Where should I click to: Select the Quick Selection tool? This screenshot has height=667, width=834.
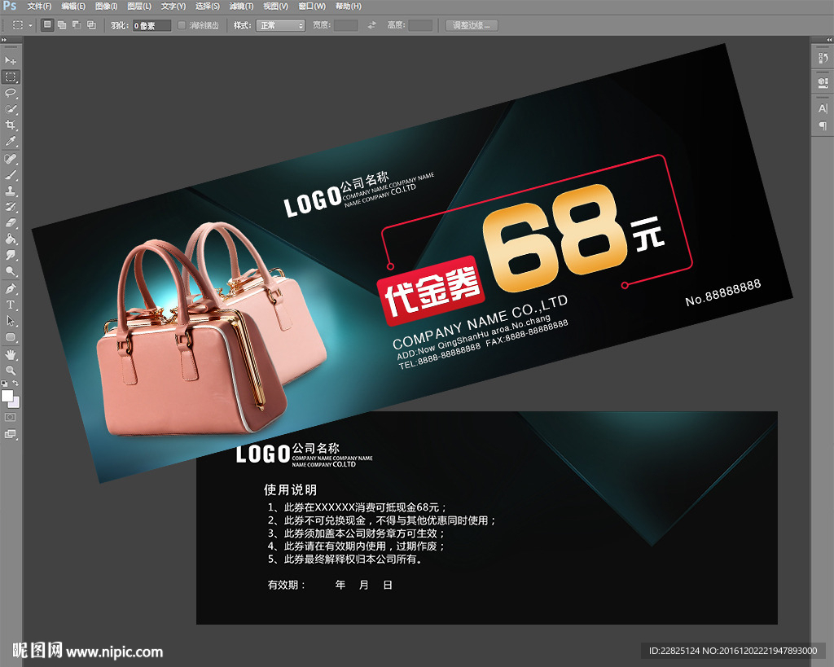(11, 109)
